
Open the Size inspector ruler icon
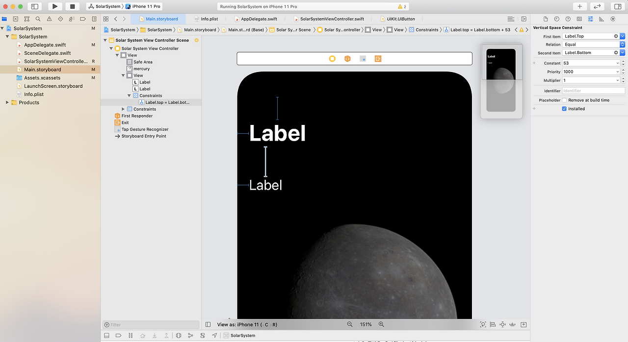[602, 19]
